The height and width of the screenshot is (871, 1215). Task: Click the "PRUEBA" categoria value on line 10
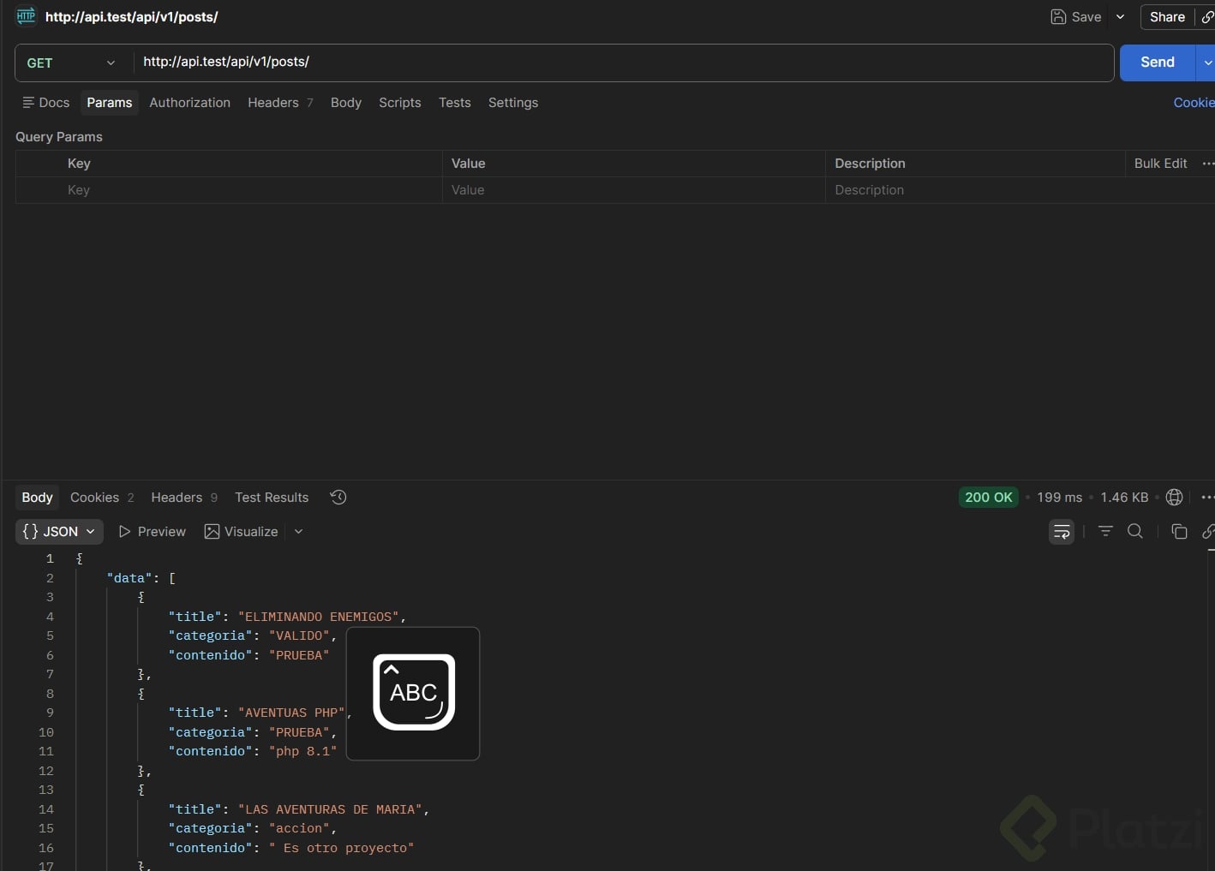coord(299,732)
